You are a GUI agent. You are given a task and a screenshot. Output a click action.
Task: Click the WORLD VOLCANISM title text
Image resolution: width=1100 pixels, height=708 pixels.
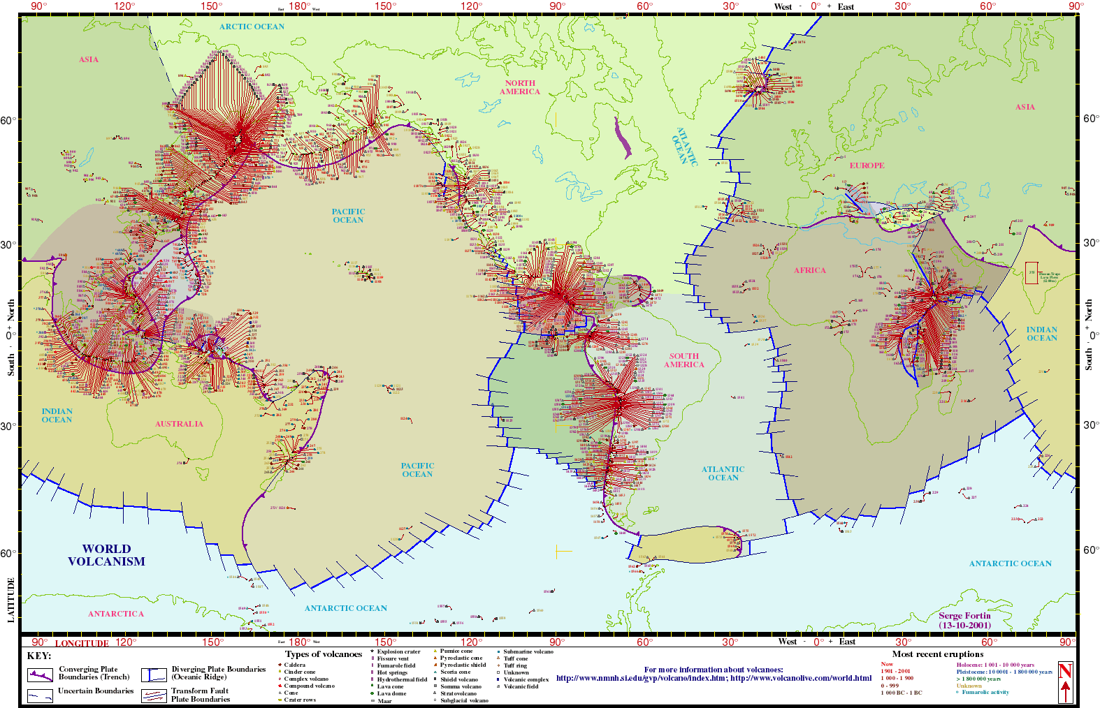106,555
